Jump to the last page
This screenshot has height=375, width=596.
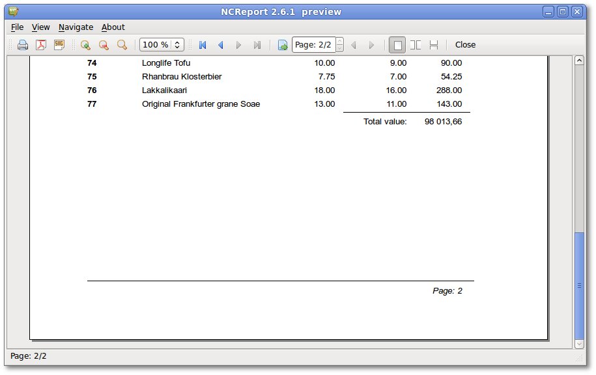(257, 45)
